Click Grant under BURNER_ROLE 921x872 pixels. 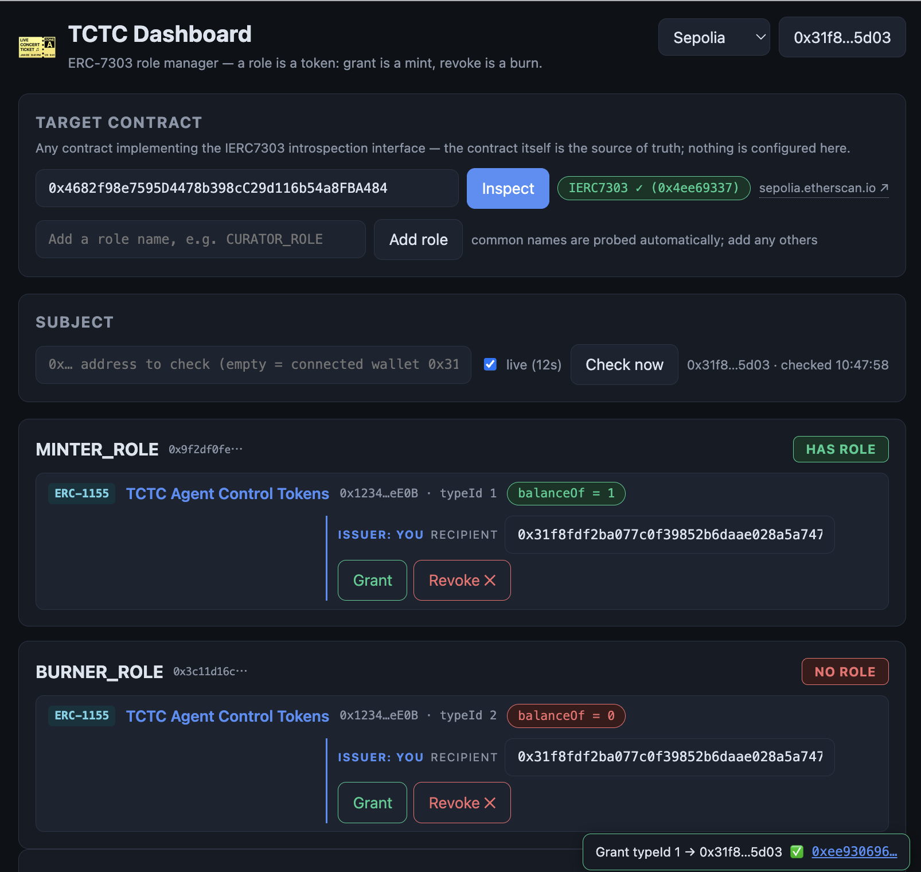pos(372,803)
